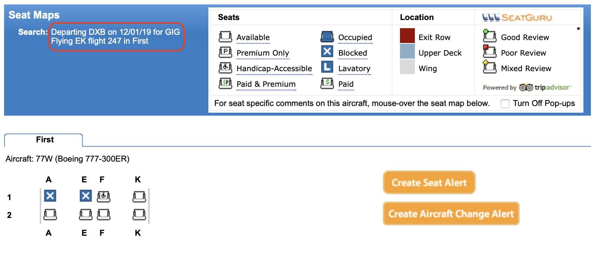Screen dimensions: 592x255
Task: Click the Exit Row red color swatch
Action: (407, 36)
